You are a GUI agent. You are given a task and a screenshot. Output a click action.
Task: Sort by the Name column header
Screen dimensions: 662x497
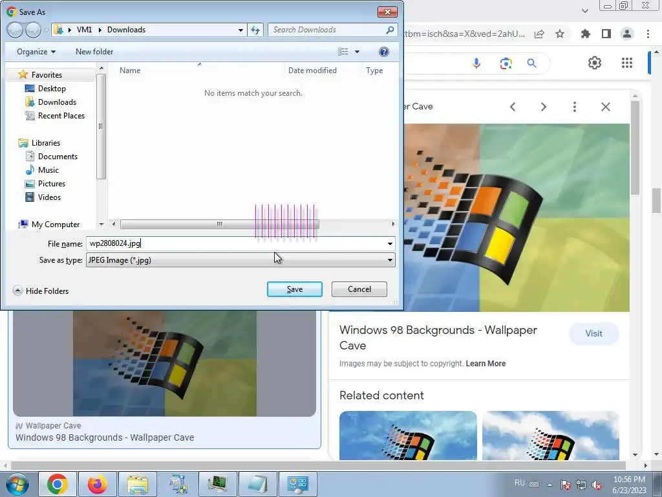coord(129,71)
